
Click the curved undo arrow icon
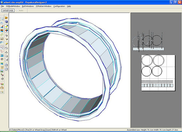[x=2, y=79]
